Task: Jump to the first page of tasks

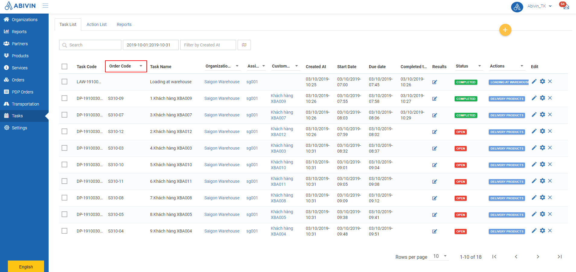Action: [x=494, y=257]
